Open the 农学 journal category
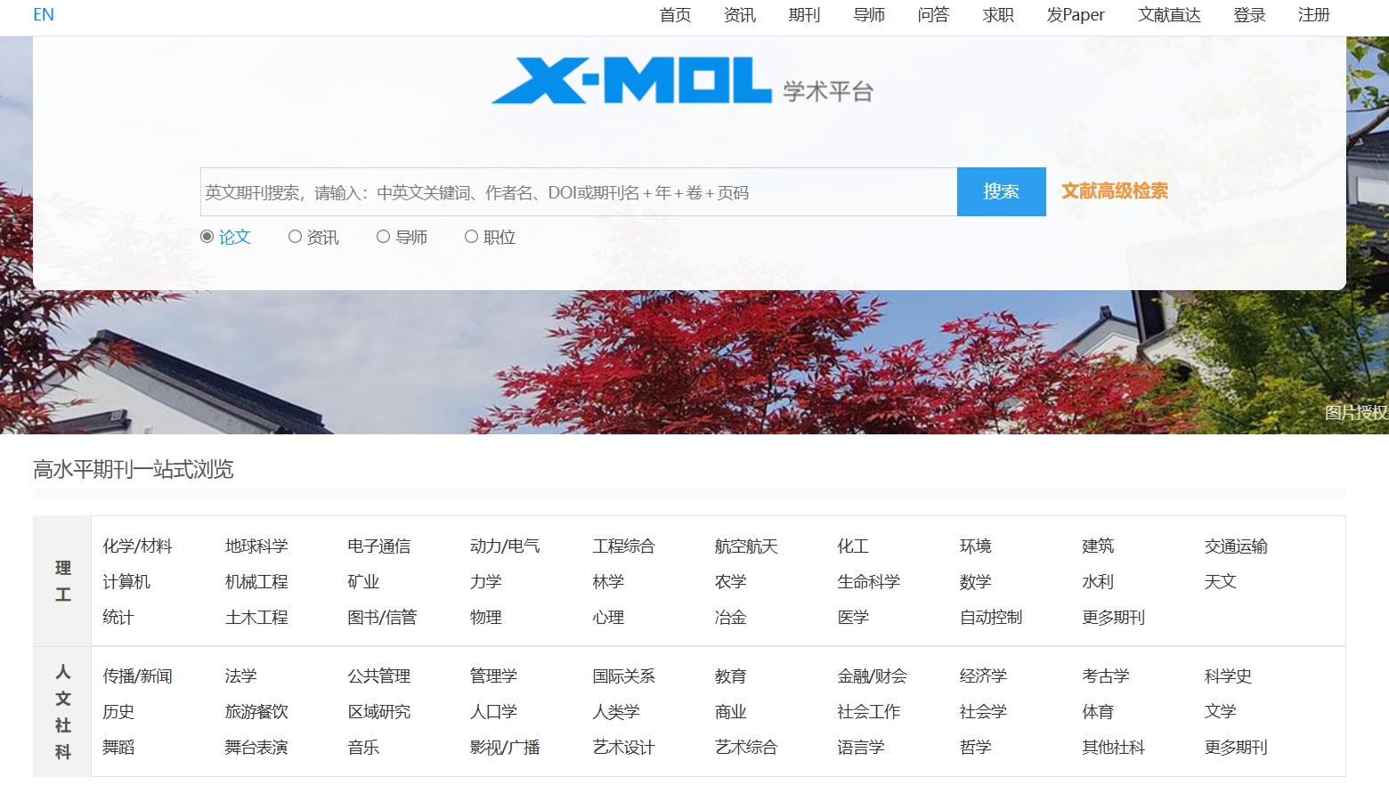Image resolution: width=1389 pixels, height=785 pixels. click(730, 582)
